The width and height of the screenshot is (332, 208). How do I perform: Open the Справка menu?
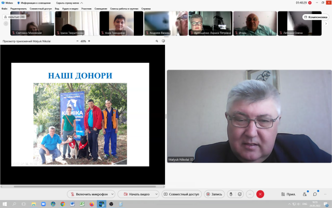[x=146, y=9]
